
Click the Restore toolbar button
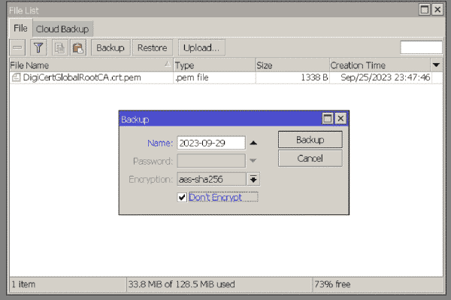pyautogui.click(x=152, y=48)
